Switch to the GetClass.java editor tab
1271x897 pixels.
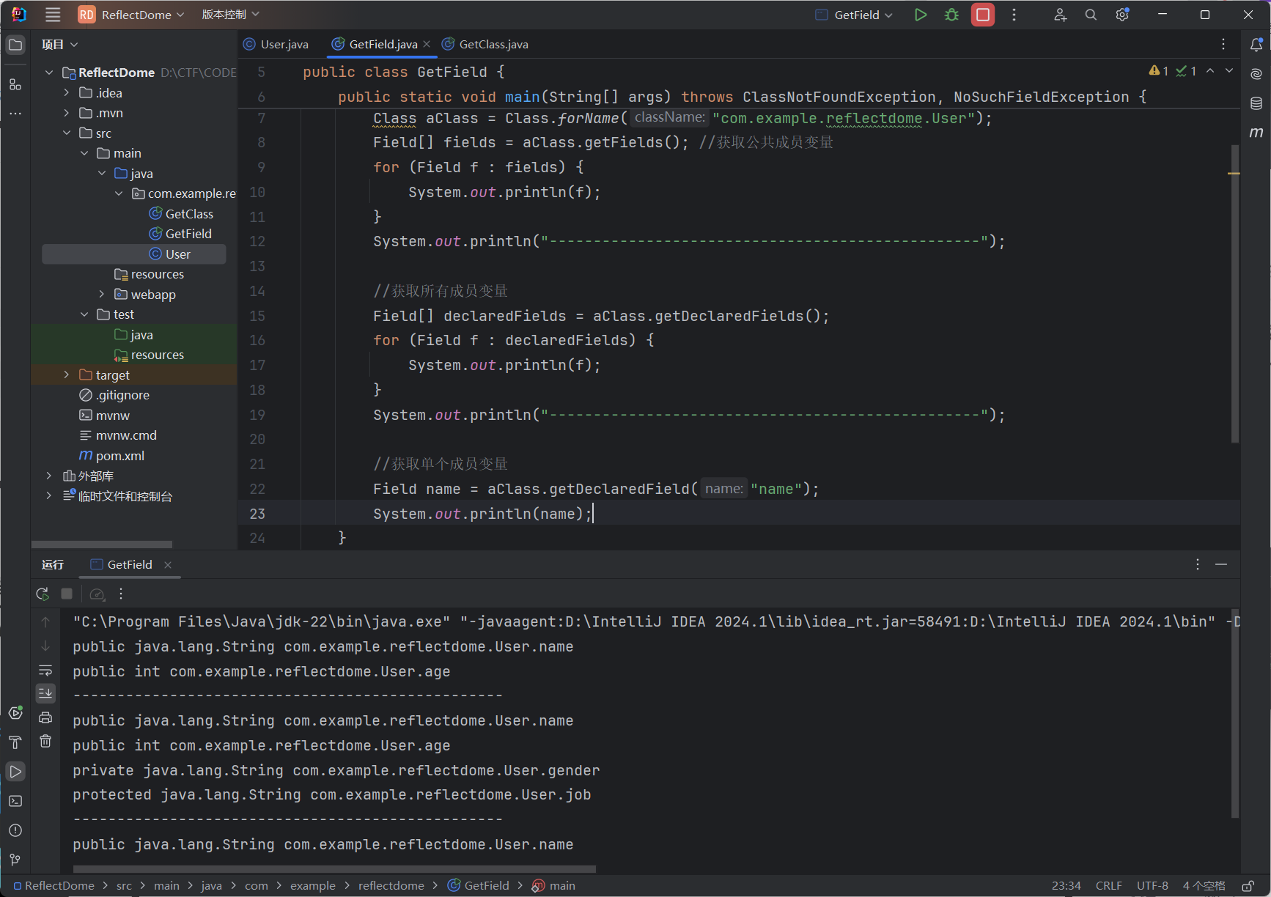tap(493, 45)
